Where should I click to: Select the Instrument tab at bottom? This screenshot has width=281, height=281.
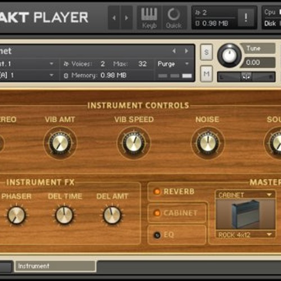[x=56, y=266]
